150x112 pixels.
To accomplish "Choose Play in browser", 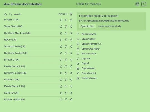I will (x=86, y=34).
